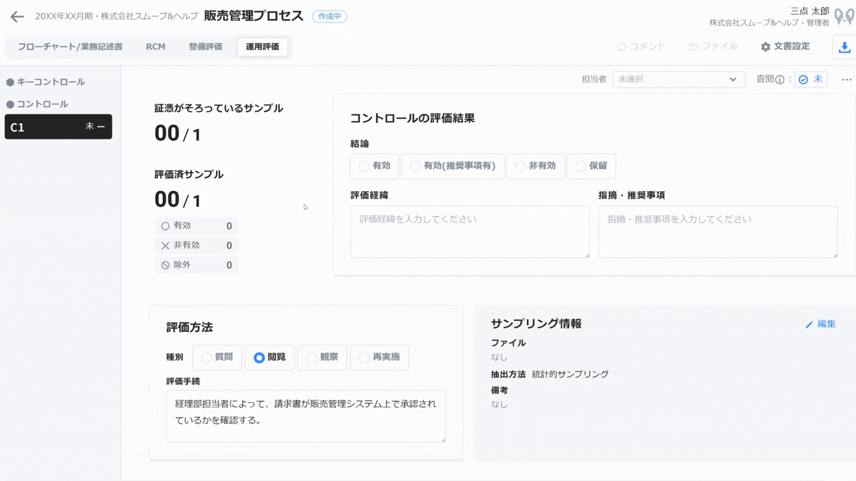Open the Files folder icon
The image size is (856, 481).
[693, 47]
